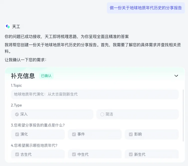Click the 天工 assistant name

(16, 26)
